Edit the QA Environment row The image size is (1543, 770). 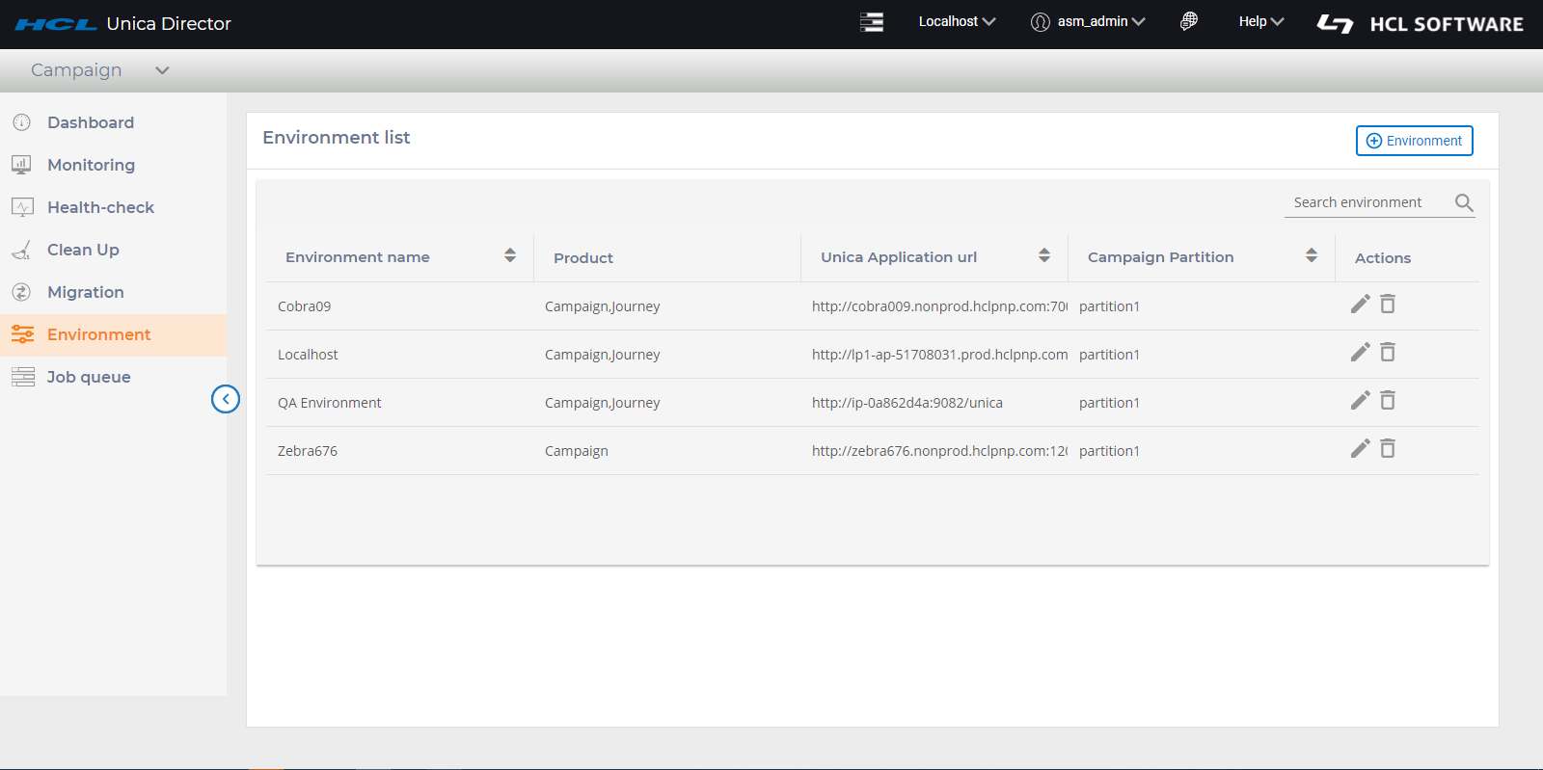point(1360,401)
